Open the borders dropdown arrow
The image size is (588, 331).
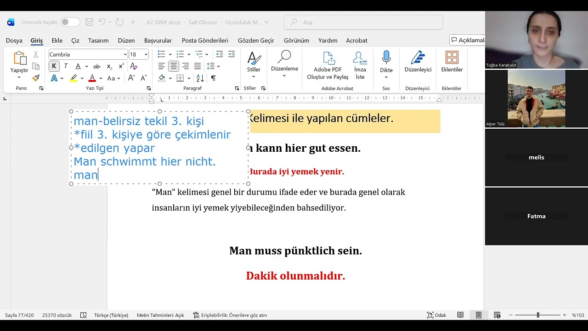pyautogui.click(x=189, y=78)
